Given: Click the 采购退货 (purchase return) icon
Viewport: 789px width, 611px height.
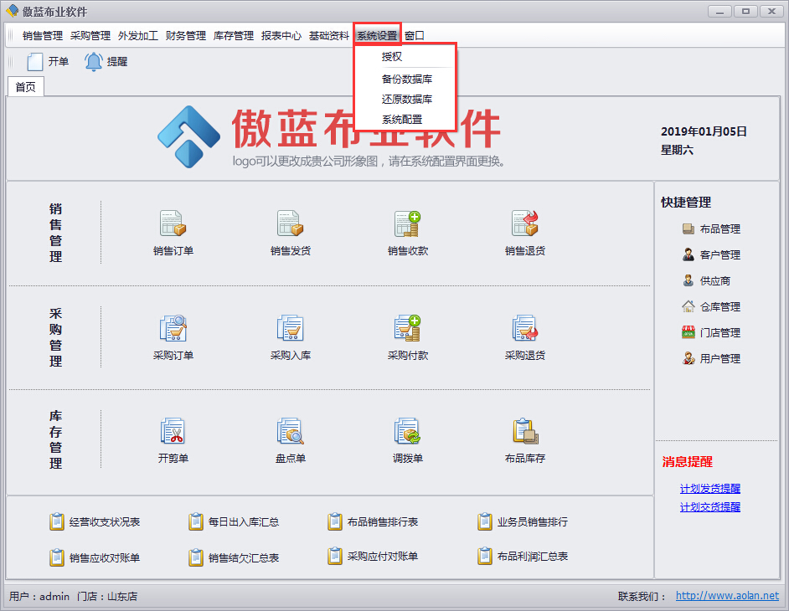Looking at the screenshot, I should (524, 335).
